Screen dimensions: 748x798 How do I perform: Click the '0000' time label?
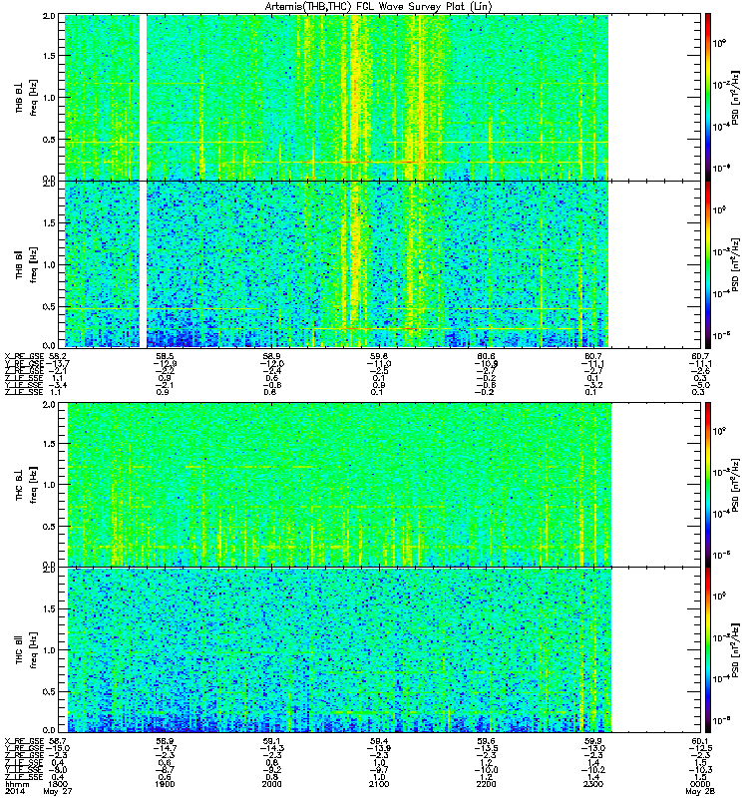[700, 784]
